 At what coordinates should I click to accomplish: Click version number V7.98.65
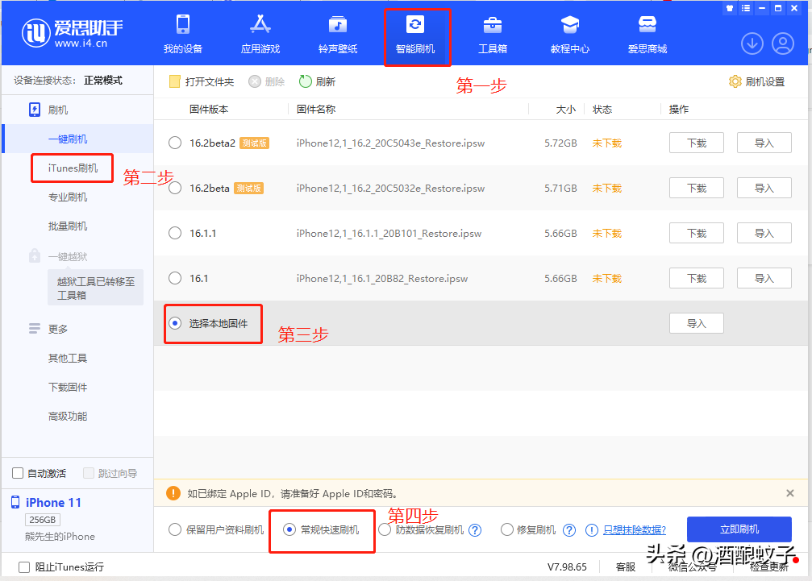tap(567, 567)
